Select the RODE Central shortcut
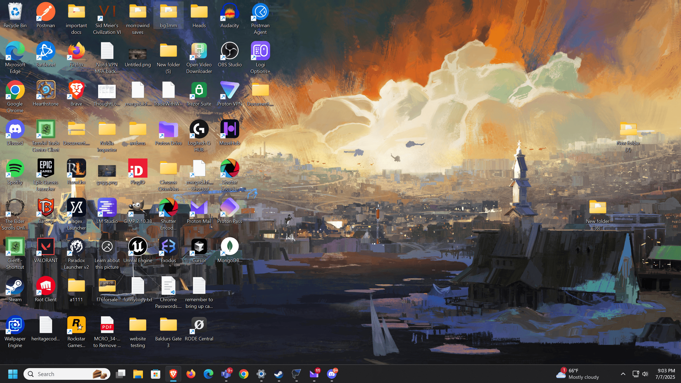 coord(199,329)
